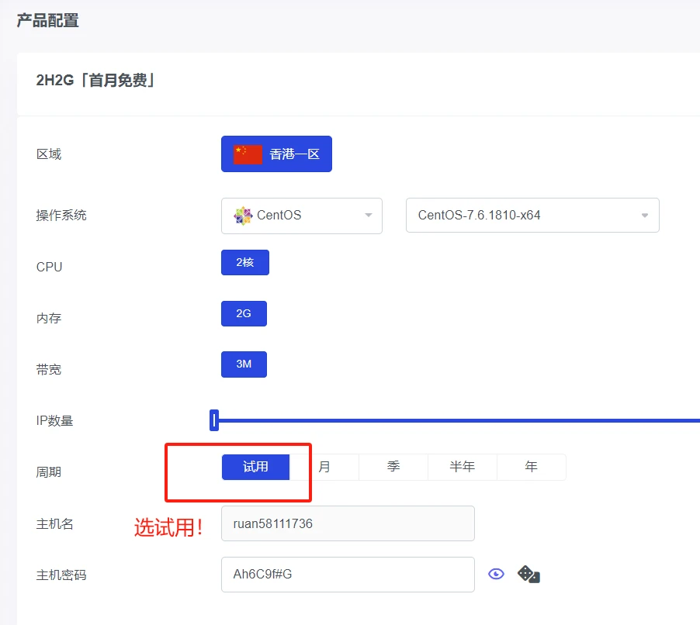Choose the 季 billing period
This screenshot has height=625, width=700.
(393, 467)
